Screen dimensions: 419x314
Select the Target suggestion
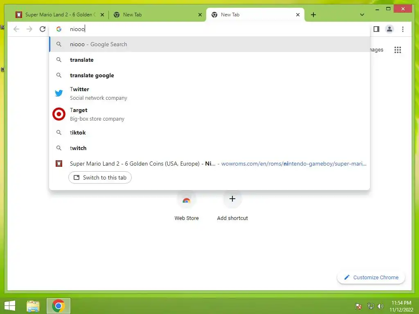coord(209,114)
